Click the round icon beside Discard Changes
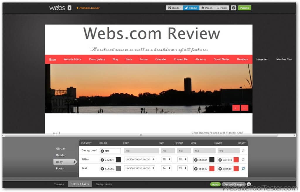 [249, 184]
